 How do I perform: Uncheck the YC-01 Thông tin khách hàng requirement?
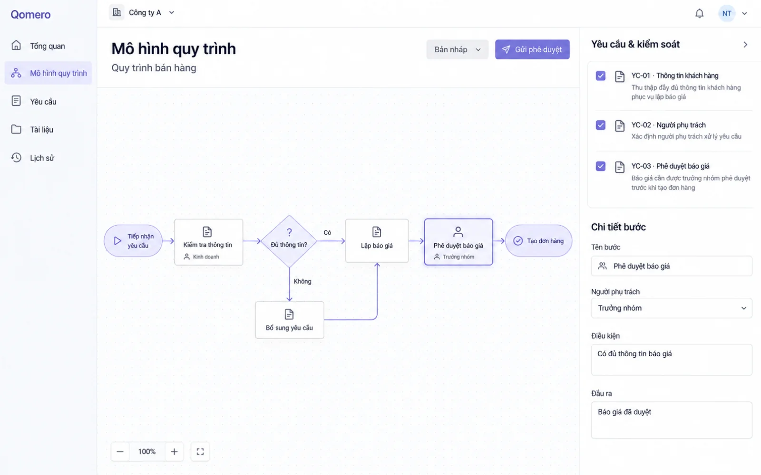click(x=601, y=76)
